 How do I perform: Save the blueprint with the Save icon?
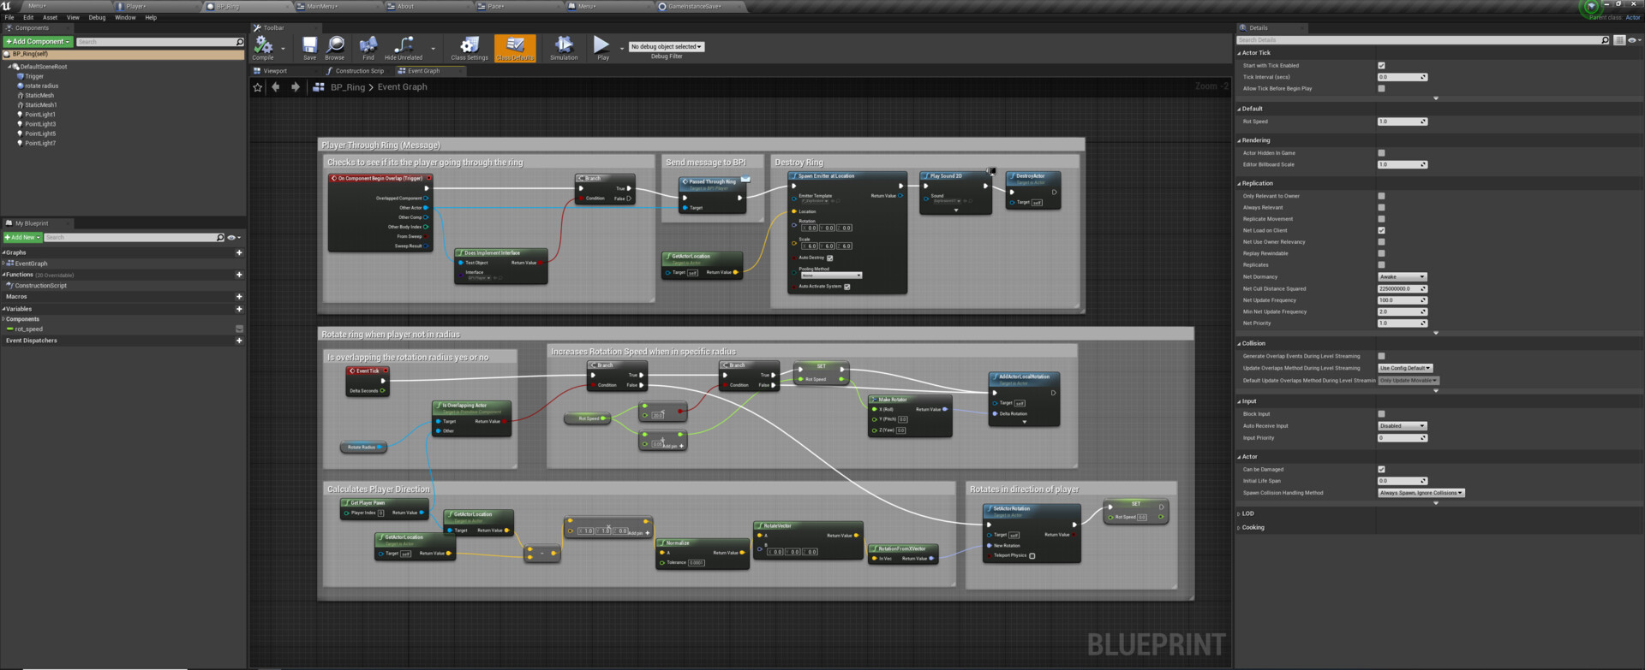(x=309, y=47)
